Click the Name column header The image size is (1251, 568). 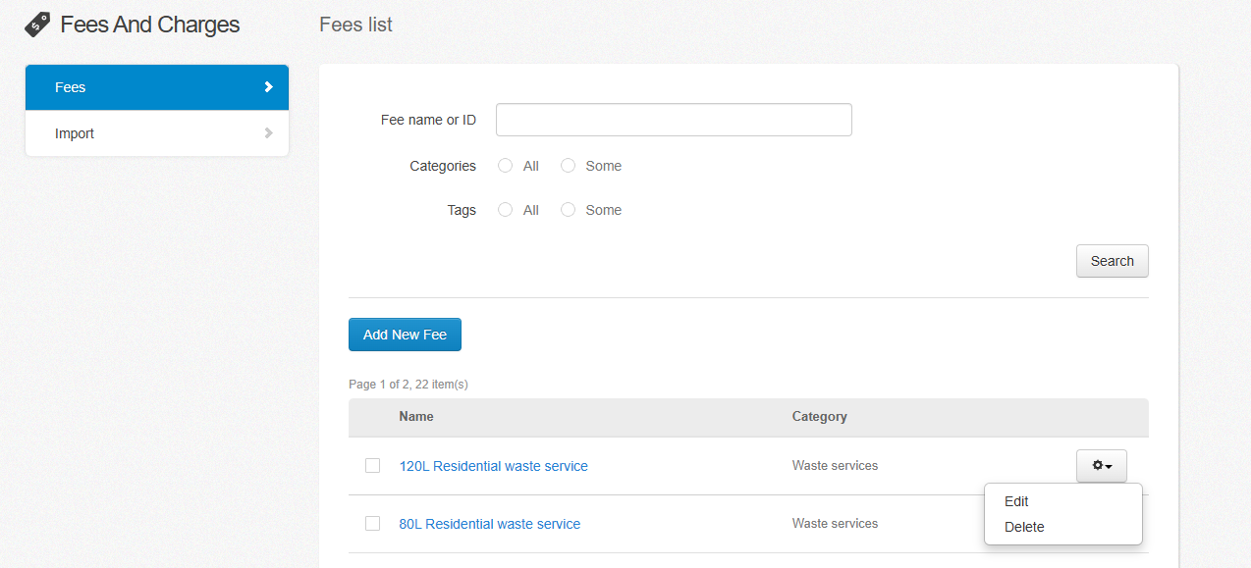(x=416, y=417)
